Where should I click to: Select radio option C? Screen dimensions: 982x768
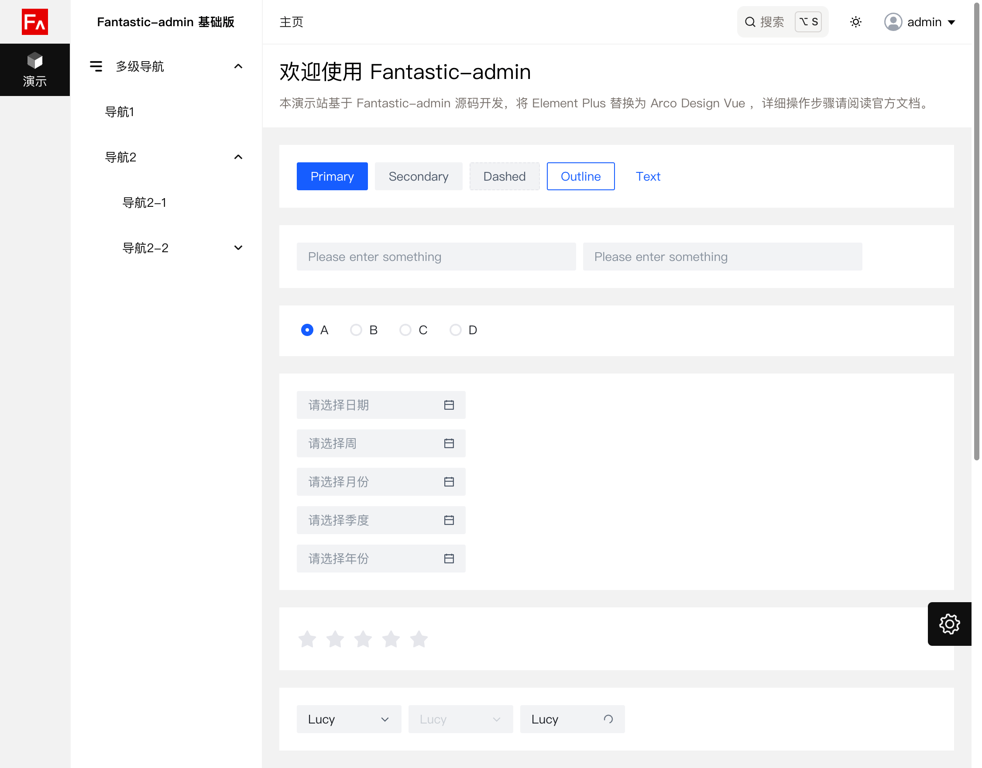pos(405,330)
